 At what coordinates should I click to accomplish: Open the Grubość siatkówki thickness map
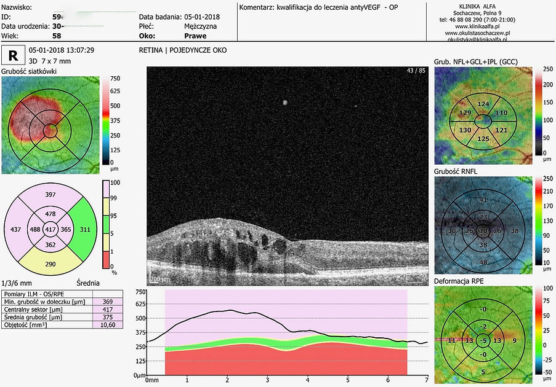click(50, 125)
